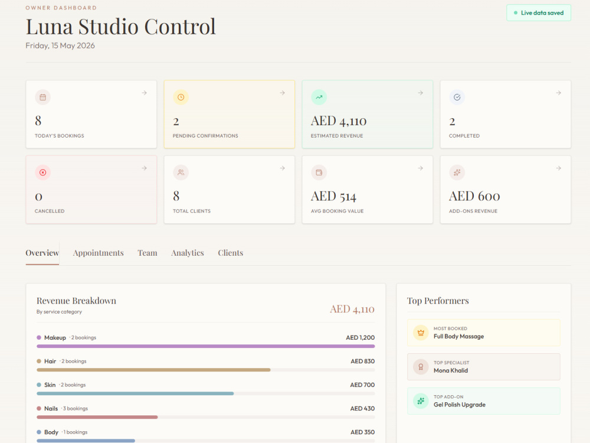Image resolution: width=590 pixels, height=443 pixels.
Task: Go to the Clients tab
Action: pos(231,253)
